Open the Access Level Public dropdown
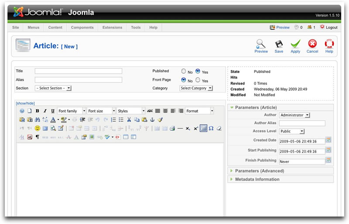 (x=292, y=131)
